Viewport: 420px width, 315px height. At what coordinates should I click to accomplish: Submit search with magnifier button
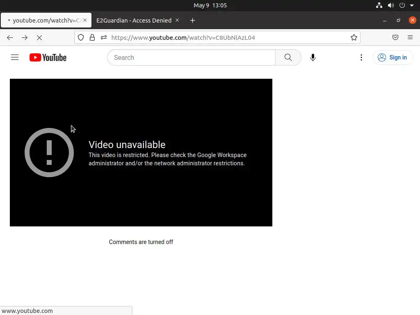tap(288, 57)
